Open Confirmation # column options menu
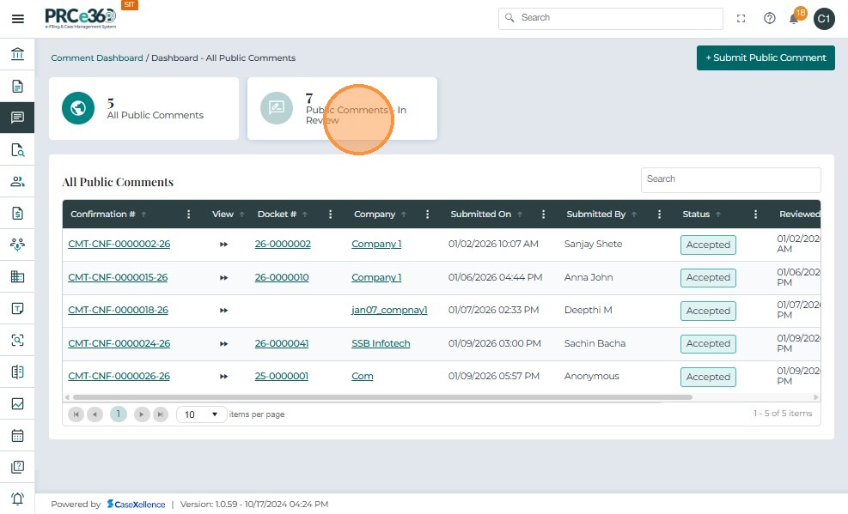The width and height of the screenshot is (848, 514). pyautogui.click(x=189, y=215)
